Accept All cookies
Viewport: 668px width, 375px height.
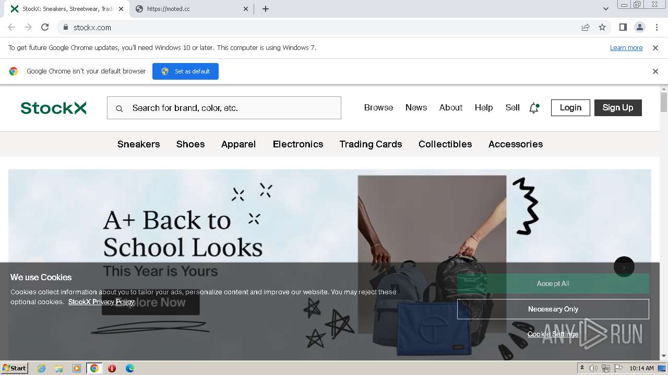point(553,283)
